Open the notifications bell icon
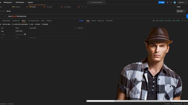 tap(171, 2)
